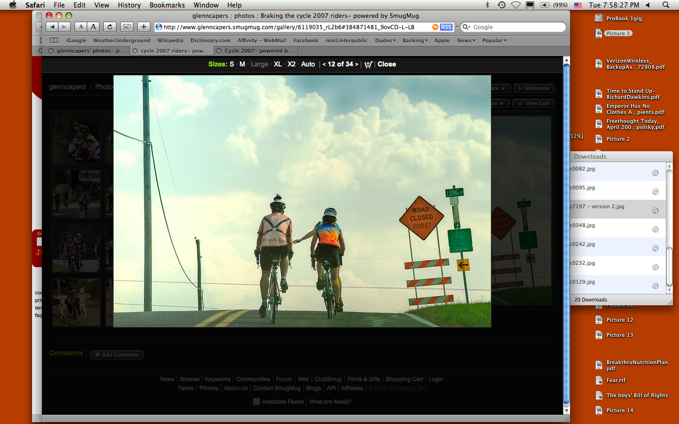Close the "cycle 2007 riders" tab
The height and width of the screenshot is (424, 679).
pos(135,51)
